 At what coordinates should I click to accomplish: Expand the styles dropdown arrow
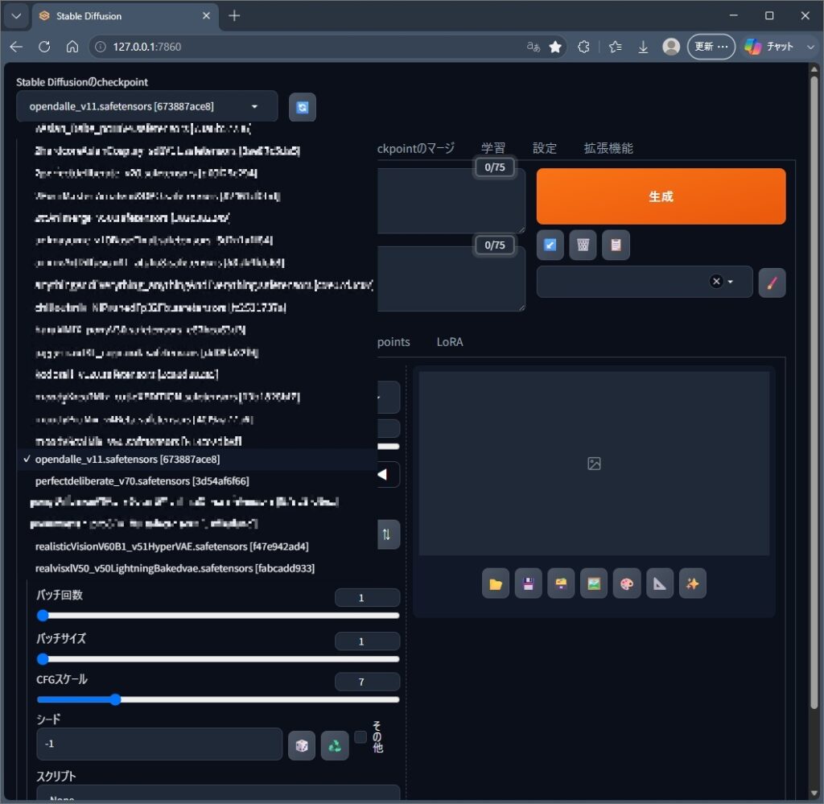pos(731,282)
